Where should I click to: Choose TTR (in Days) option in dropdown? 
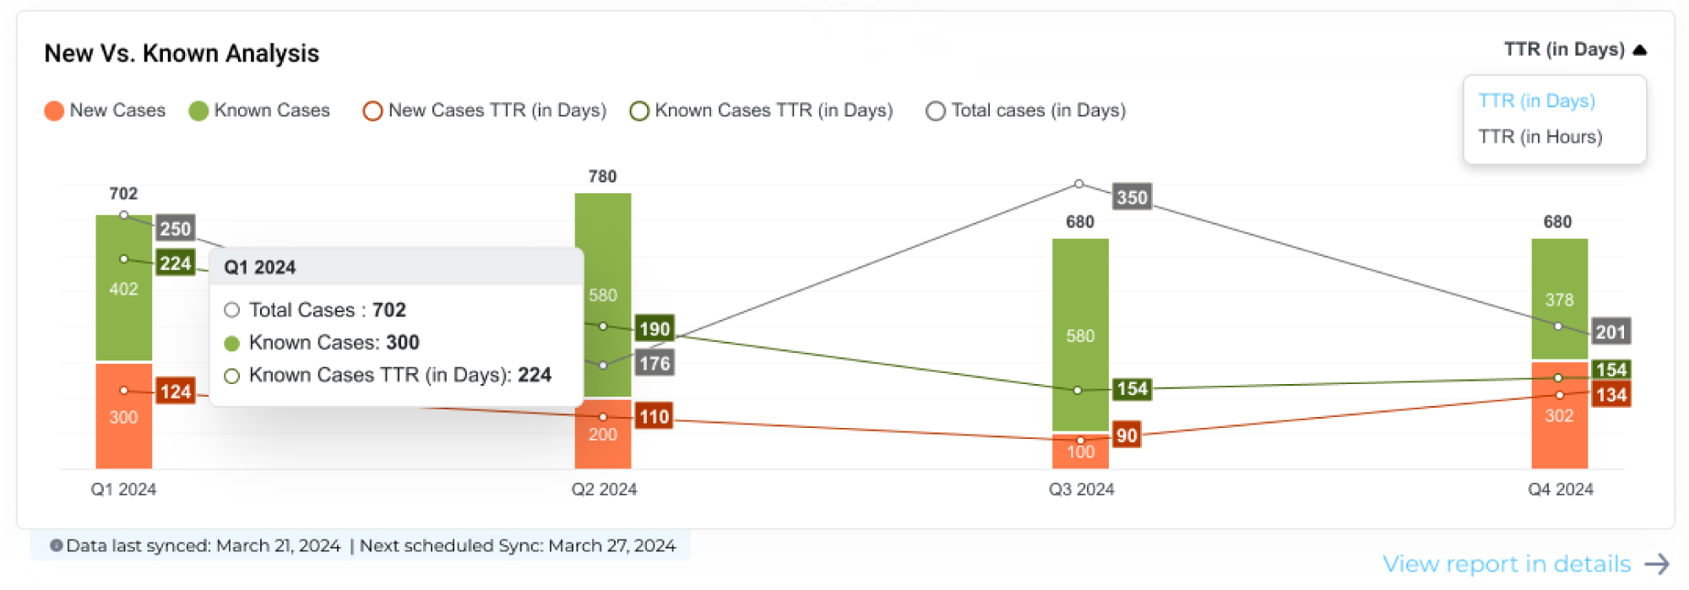click(1537, 100)
